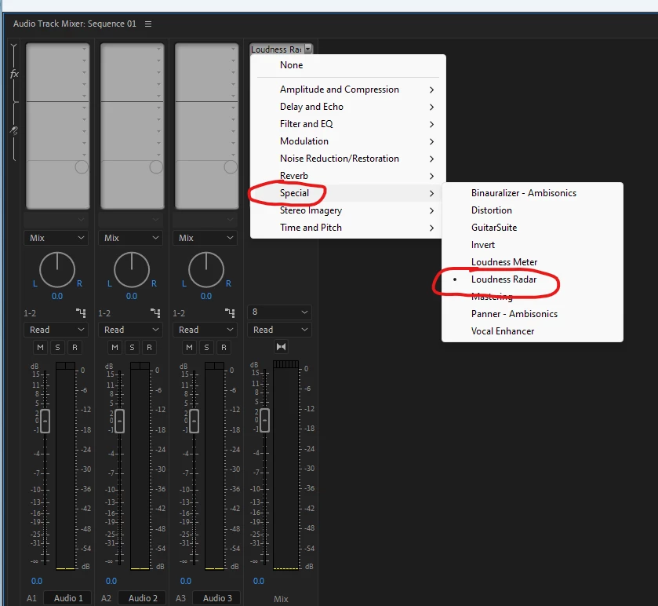
Task: Click Audio 1 volume fader handle
Action: [45, 421]
